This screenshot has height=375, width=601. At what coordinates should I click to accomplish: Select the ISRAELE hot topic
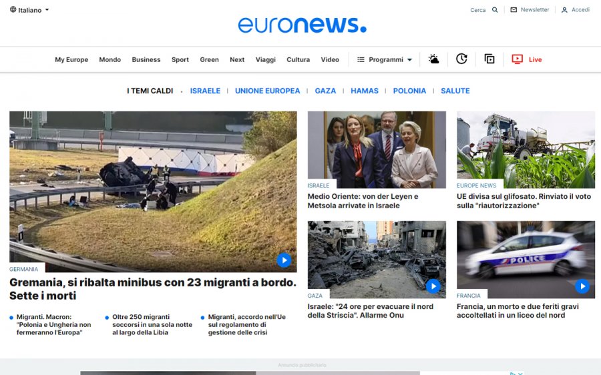[205, 91]
